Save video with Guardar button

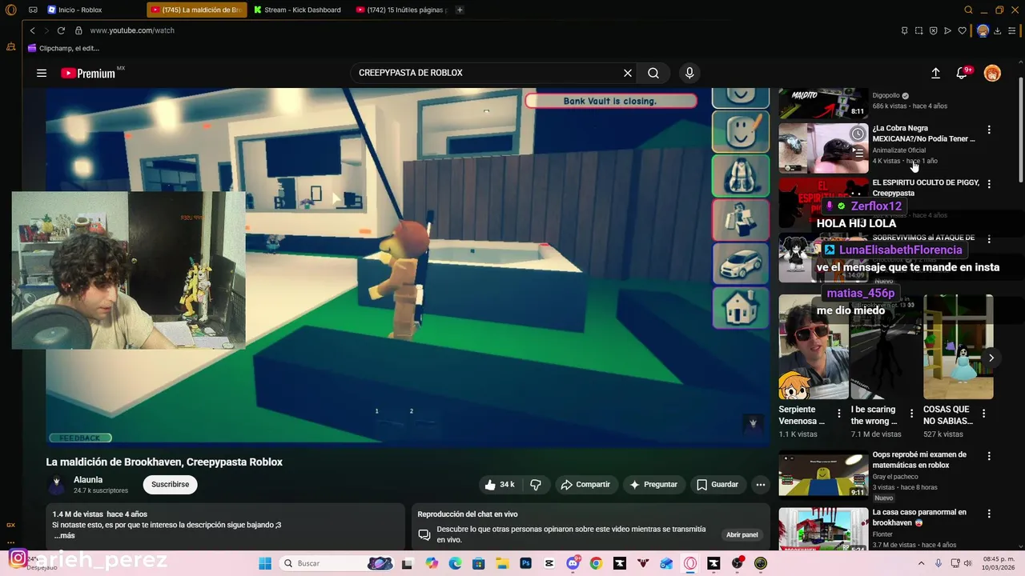[717, 484]
